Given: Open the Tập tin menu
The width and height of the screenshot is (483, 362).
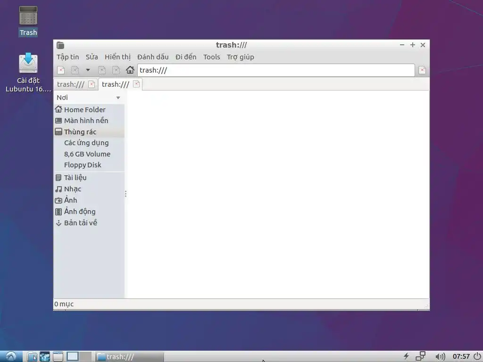Looking at the screenshot, I should pyautogui.click(x=68, y=57).
